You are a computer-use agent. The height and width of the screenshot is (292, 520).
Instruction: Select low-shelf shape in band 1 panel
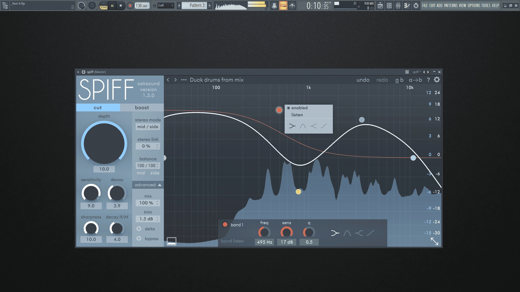point(335,233)
